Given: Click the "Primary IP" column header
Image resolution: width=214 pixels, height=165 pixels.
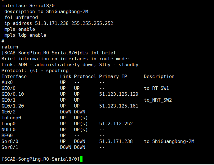Looking at the screenshot, I should click(x=113, y=76).
